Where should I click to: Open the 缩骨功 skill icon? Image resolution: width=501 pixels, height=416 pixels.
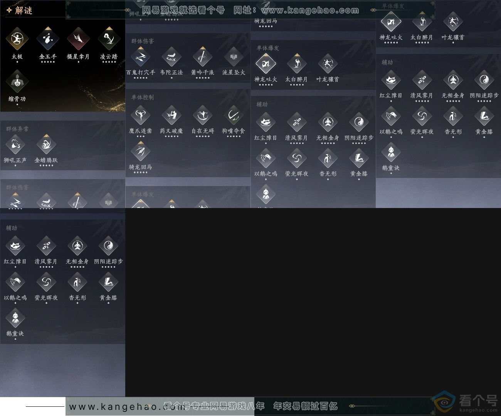click(17, 81)
